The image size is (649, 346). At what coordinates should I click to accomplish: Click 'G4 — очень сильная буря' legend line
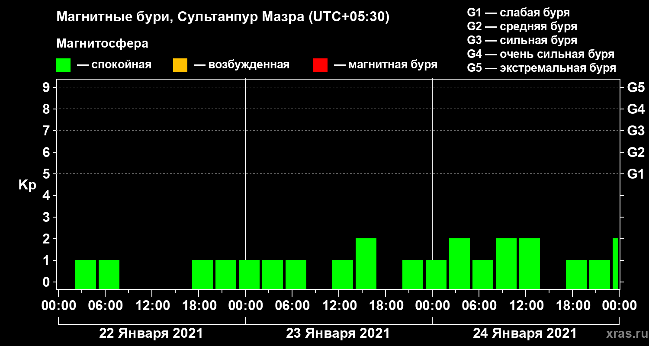(x=541, y=54)
